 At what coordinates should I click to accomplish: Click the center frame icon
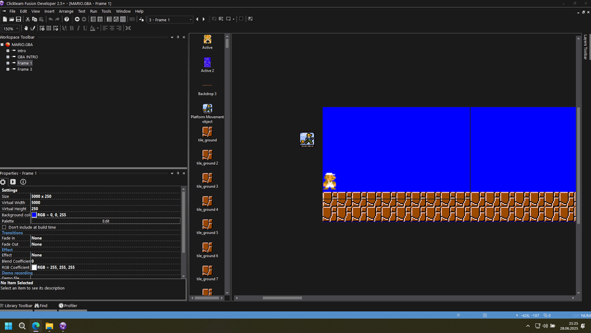128,28
